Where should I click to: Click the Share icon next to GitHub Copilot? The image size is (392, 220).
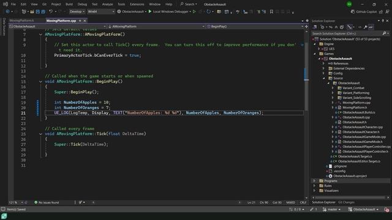pyautogui.click(x=381, y=12)
